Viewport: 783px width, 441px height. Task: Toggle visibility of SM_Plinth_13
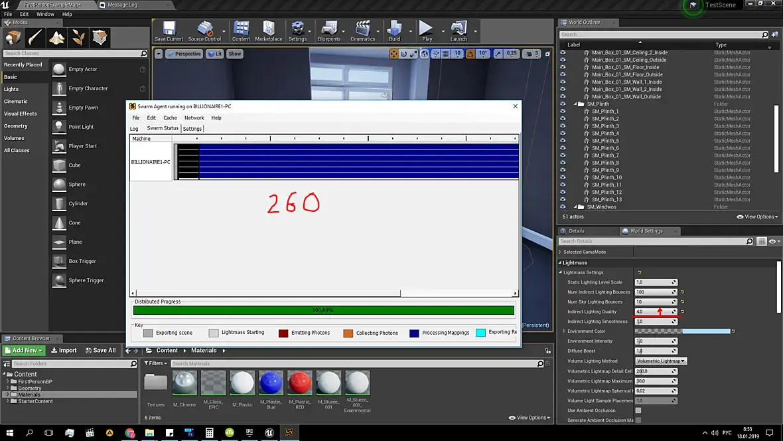(x=563, y=199)
